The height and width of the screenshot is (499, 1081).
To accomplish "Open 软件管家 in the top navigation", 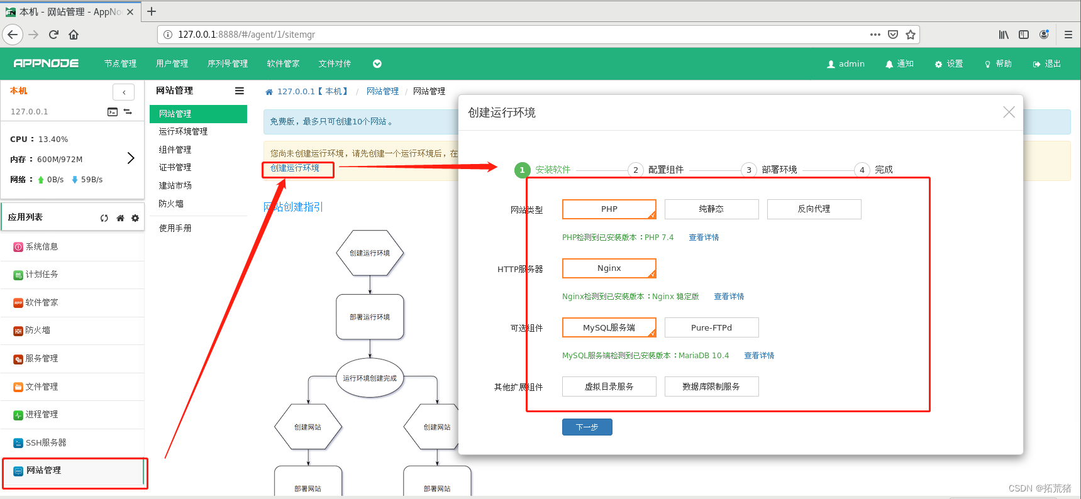I will (x=283, y=63).
